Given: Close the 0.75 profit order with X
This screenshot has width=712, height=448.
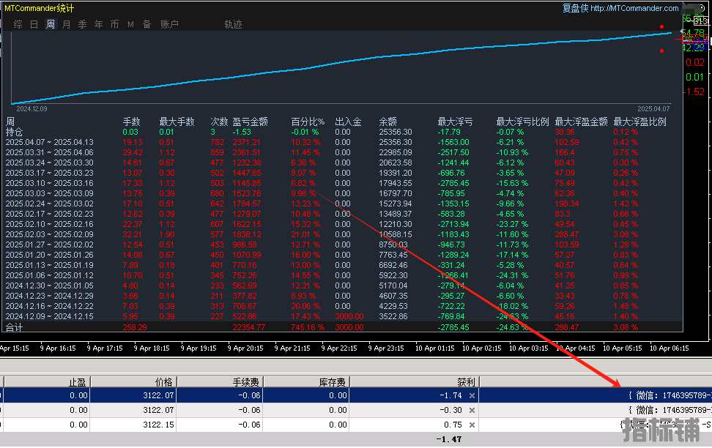Looking at the screenshot, I should (x=472, y=425).
